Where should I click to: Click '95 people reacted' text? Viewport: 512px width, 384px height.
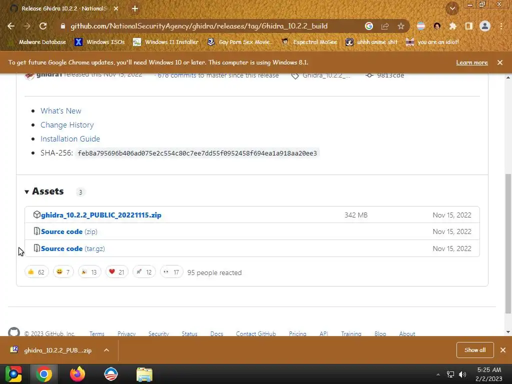pos(214,272)
